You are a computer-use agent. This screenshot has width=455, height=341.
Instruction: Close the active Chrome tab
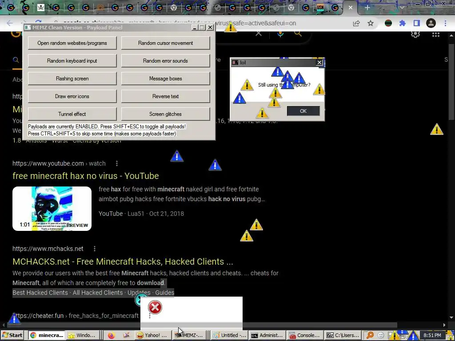(351, 8)
